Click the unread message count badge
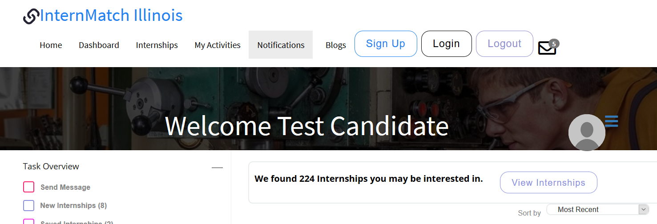The height and width of the screenshot is (224, 657). pyautogui.click(x=554, y=44)
